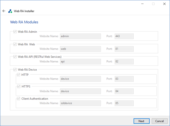Screen dimensions: 170x126
Task: Close the installer window
Action: [x=164, y=4]
